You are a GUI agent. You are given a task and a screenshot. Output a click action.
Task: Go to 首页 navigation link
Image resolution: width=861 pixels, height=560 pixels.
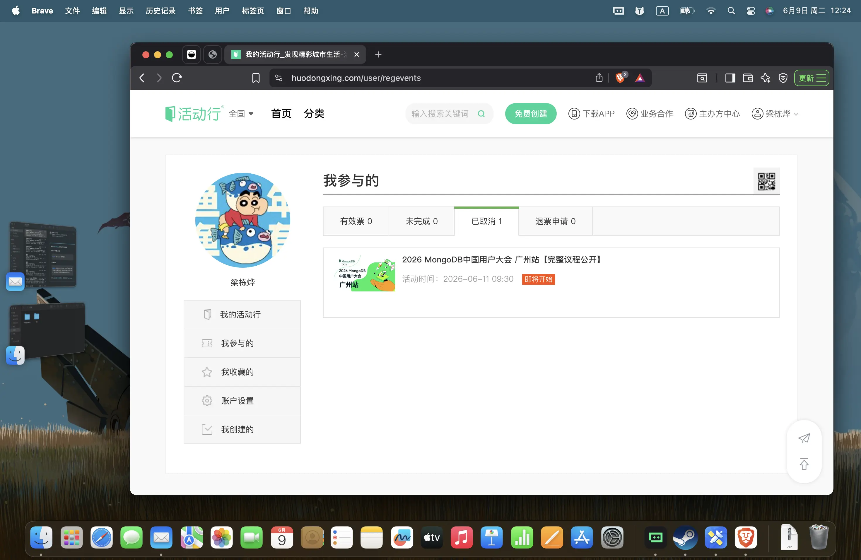281,114
